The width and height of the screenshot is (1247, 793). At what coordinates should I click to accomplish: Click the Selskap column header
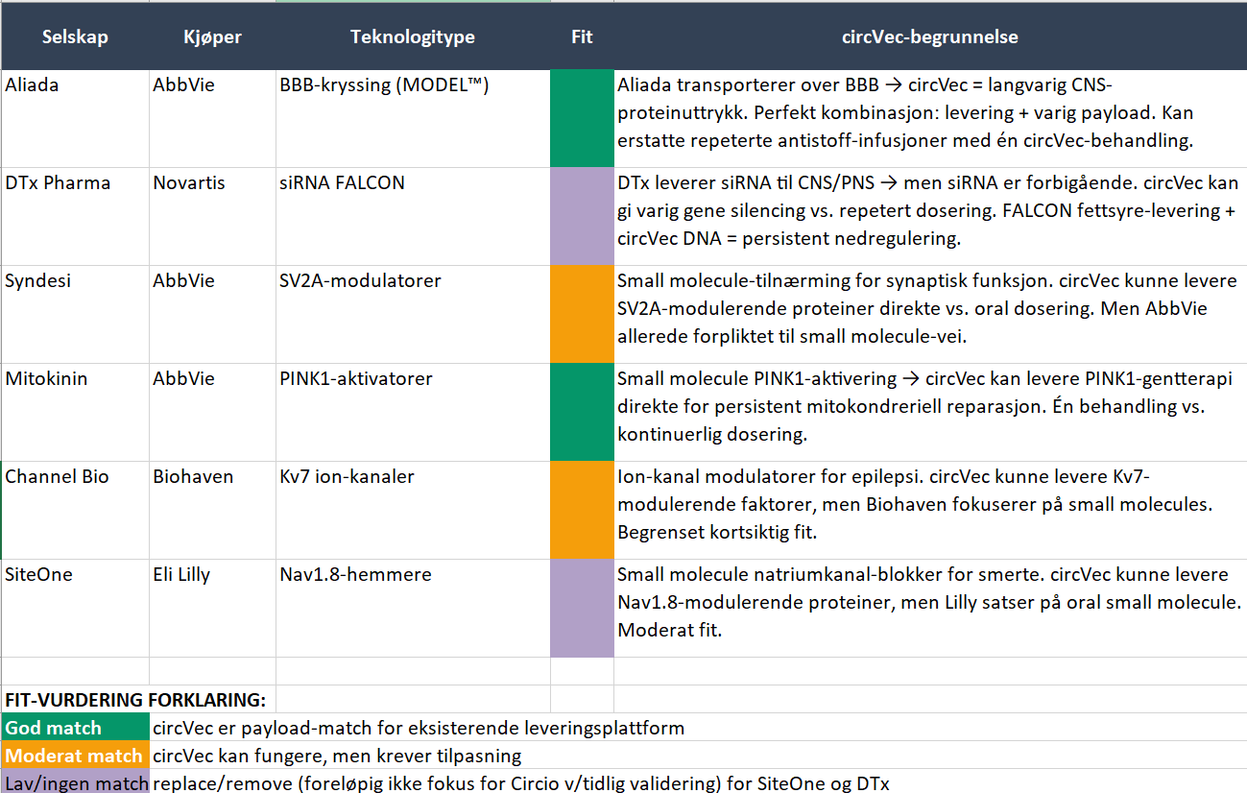point(75,37)
